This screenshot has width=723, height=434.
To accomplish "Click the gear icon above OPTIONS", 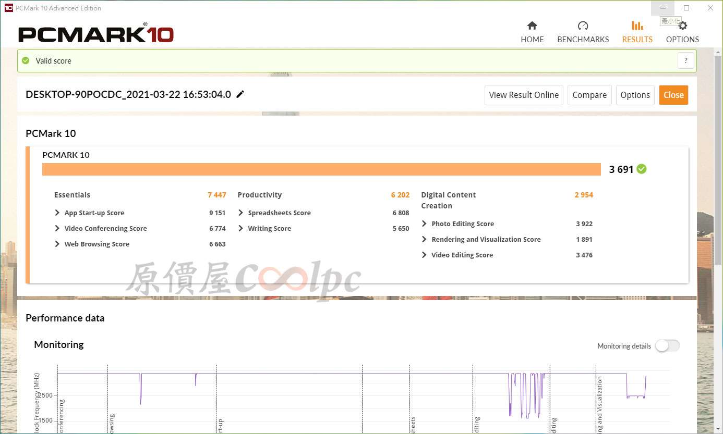I will pos(682,26).
